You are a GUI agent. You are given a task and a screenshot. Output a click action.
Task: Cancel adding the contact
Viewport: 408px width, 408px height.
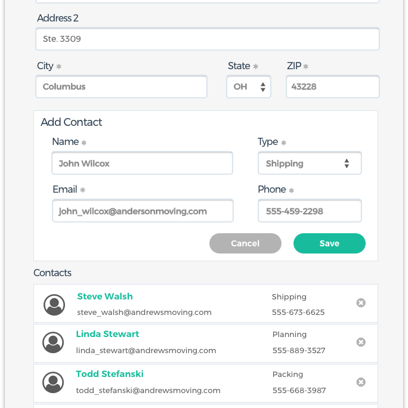coord(245,243)
